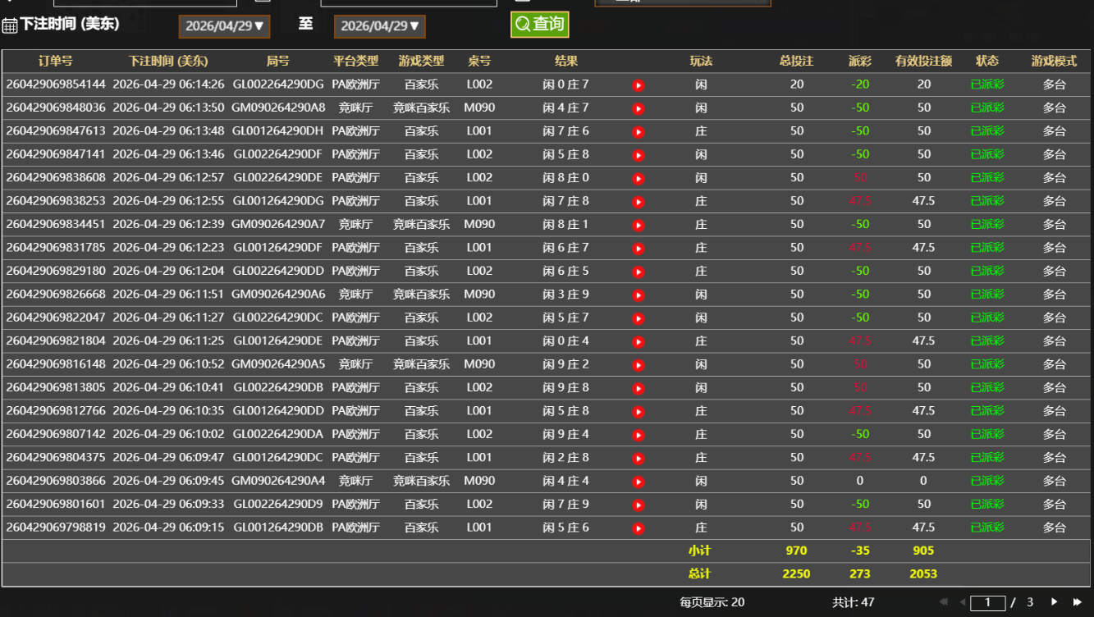Click the 桌号 column header
The image size is (1094, 617).
pos(479,62)
